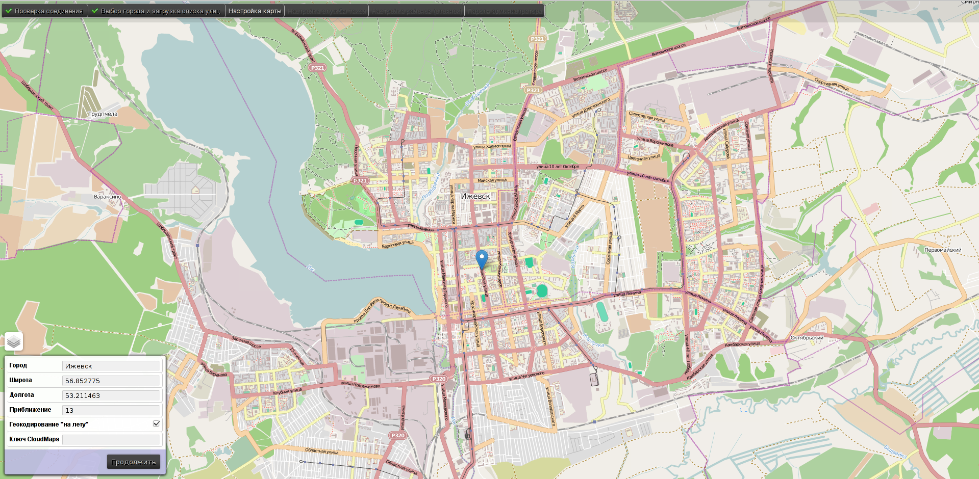Image resolution: width=979 pixels, height=479 pixels.
Task: Click the Первомайский label on the map
Action: click(943, 250)
